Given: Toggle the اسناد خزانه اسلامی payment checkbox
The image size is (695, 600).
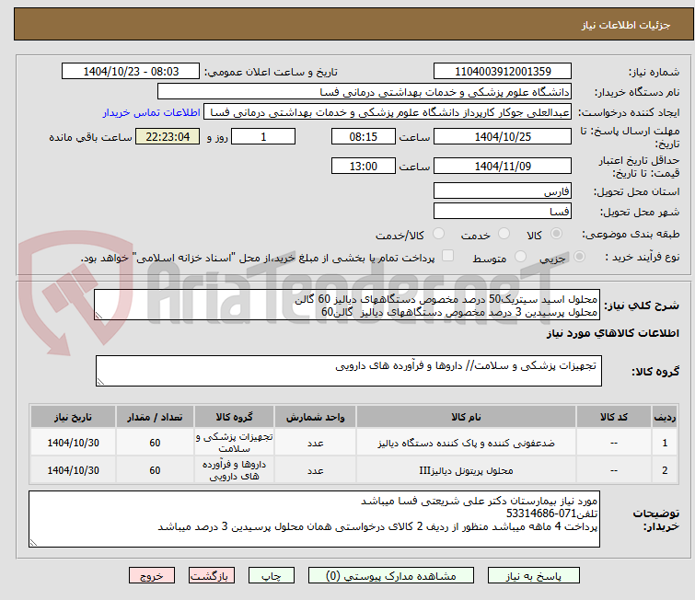Looking at the screenshot, I should pyautogui.click(x=448, y=256).
